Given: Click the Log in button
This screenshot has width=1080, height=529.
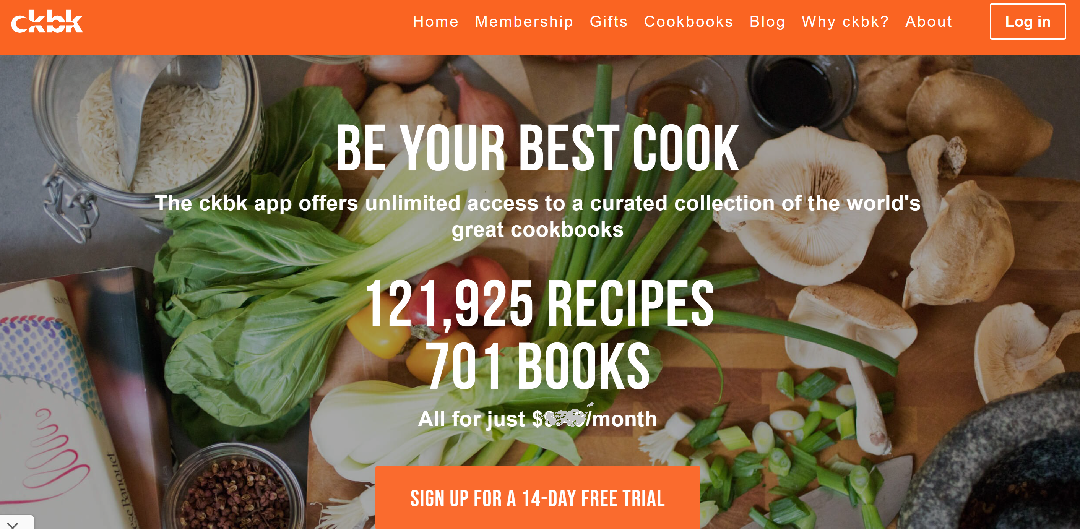Looking at the screenshot, I should click(1028, 21).
